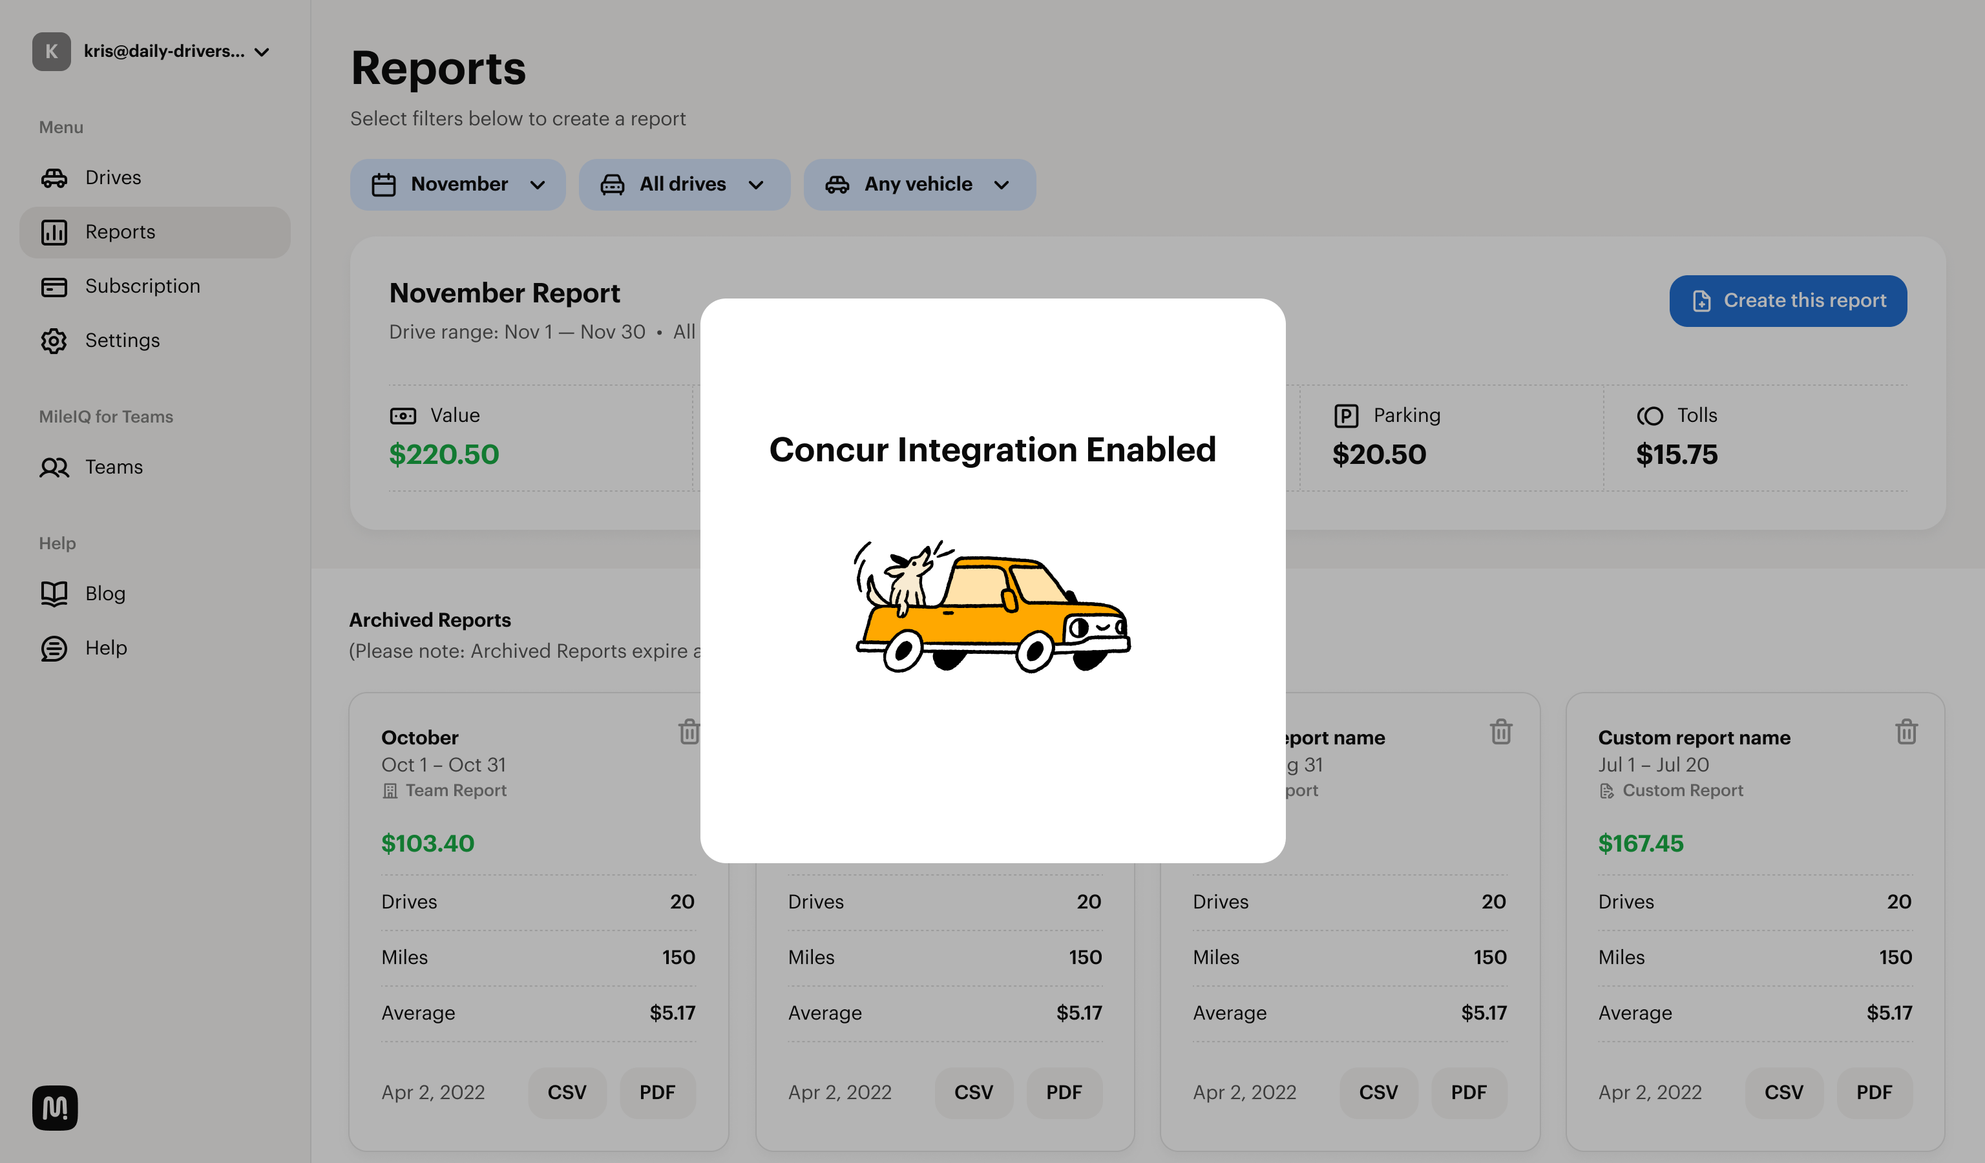Open the Drives car icon in sidebar

click(54, 178)
